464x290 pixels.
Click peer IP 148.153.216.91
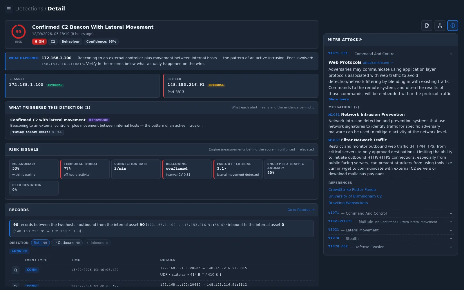(186, 85)
